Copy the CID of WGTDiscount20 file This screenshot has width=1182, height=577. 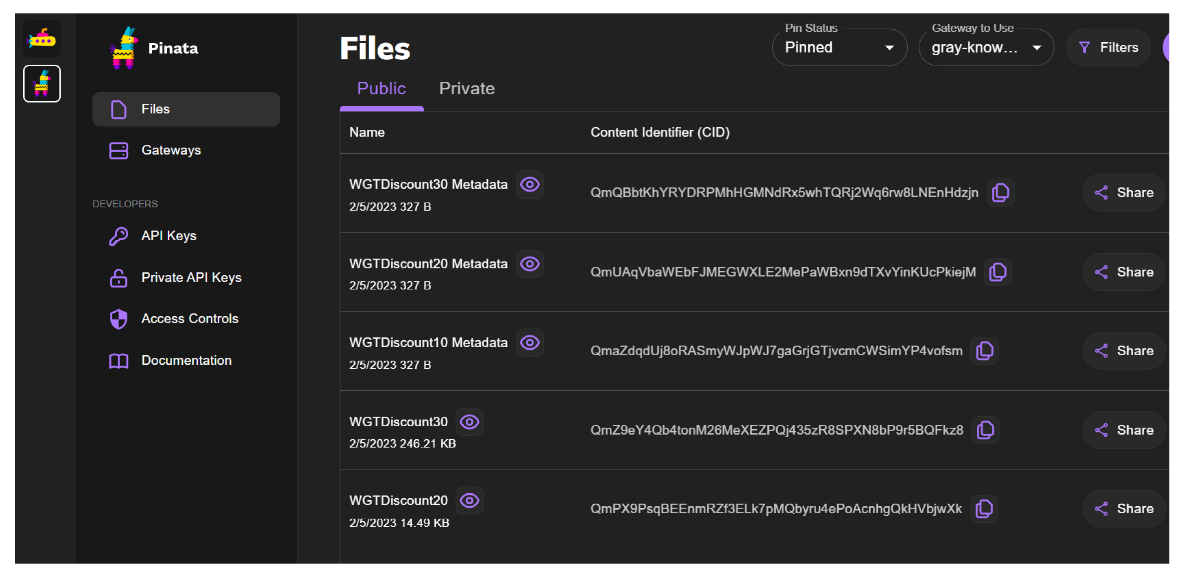point(984,509)
